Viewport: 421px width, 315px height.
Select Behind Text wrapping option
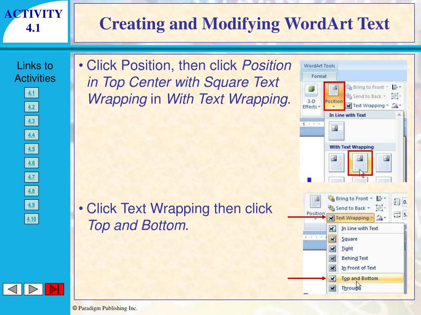(x=365, y=258)
